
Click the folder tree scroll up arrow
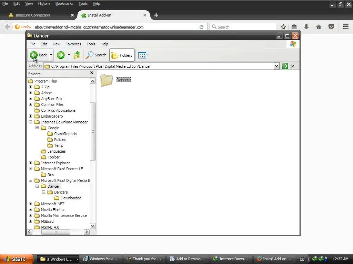(92, 81)
